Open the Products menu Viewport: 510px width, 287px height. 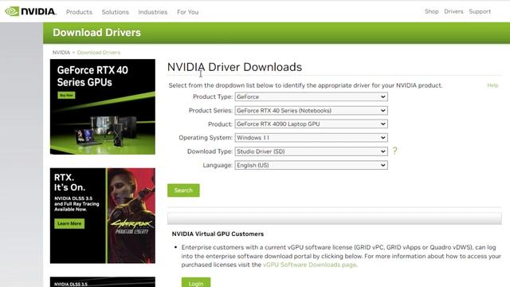pyautogui.click(x=79, y=12)
